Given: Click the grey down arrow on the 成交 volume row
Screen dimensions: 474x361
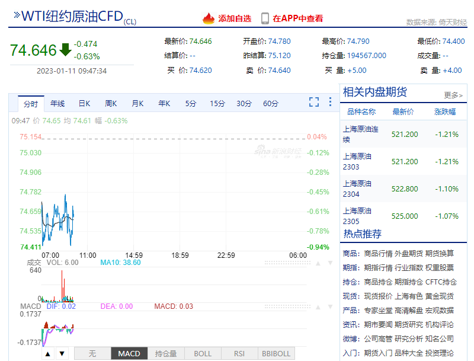Looking at the screenshot, I should (330, 263).
